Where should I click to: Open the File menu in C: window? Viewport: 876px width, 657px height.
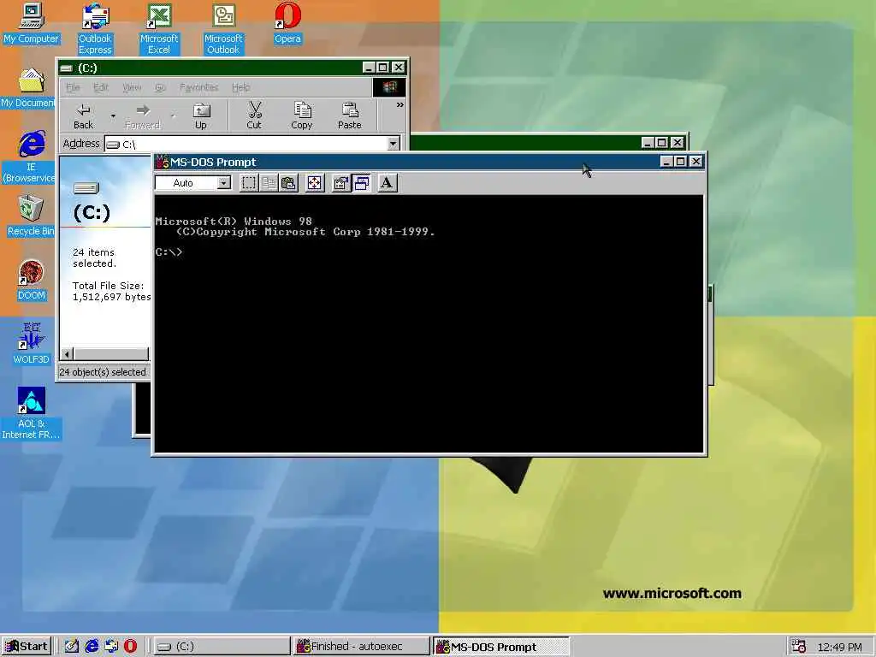74,87
